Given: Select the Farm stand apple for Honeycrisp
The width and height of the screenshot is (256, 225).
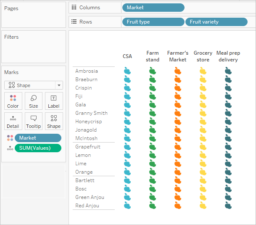Looking at the screenshot, I should point(153,121).
